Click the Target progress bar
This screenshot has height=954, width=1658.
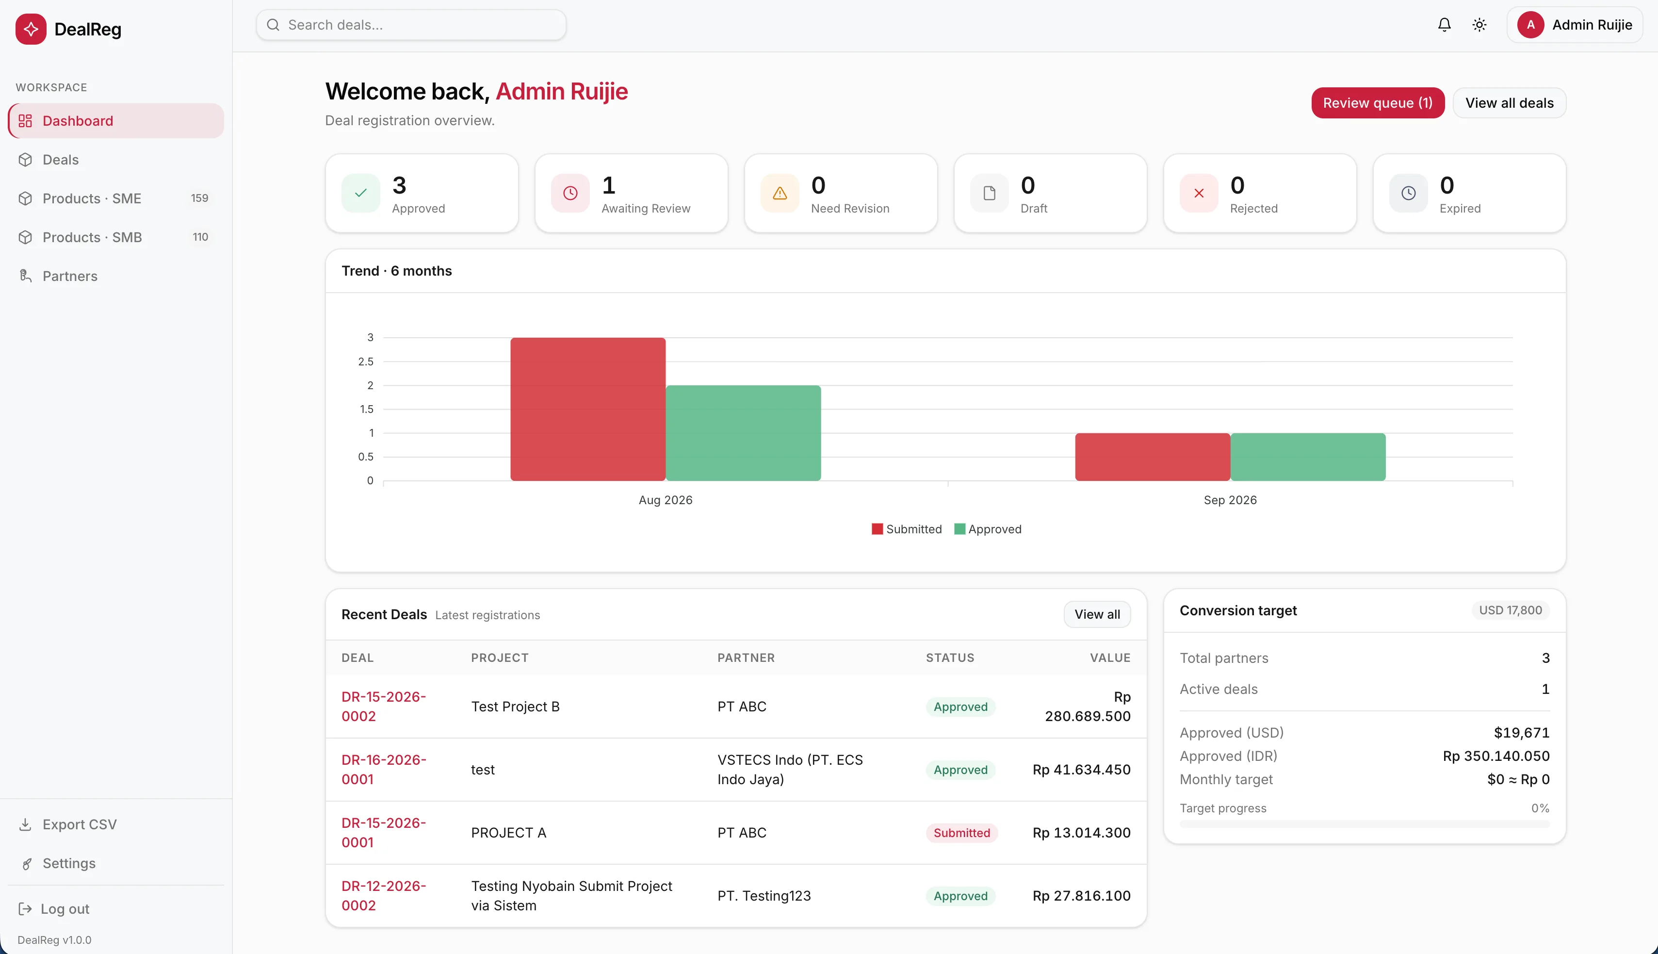tap(1365, 824)
